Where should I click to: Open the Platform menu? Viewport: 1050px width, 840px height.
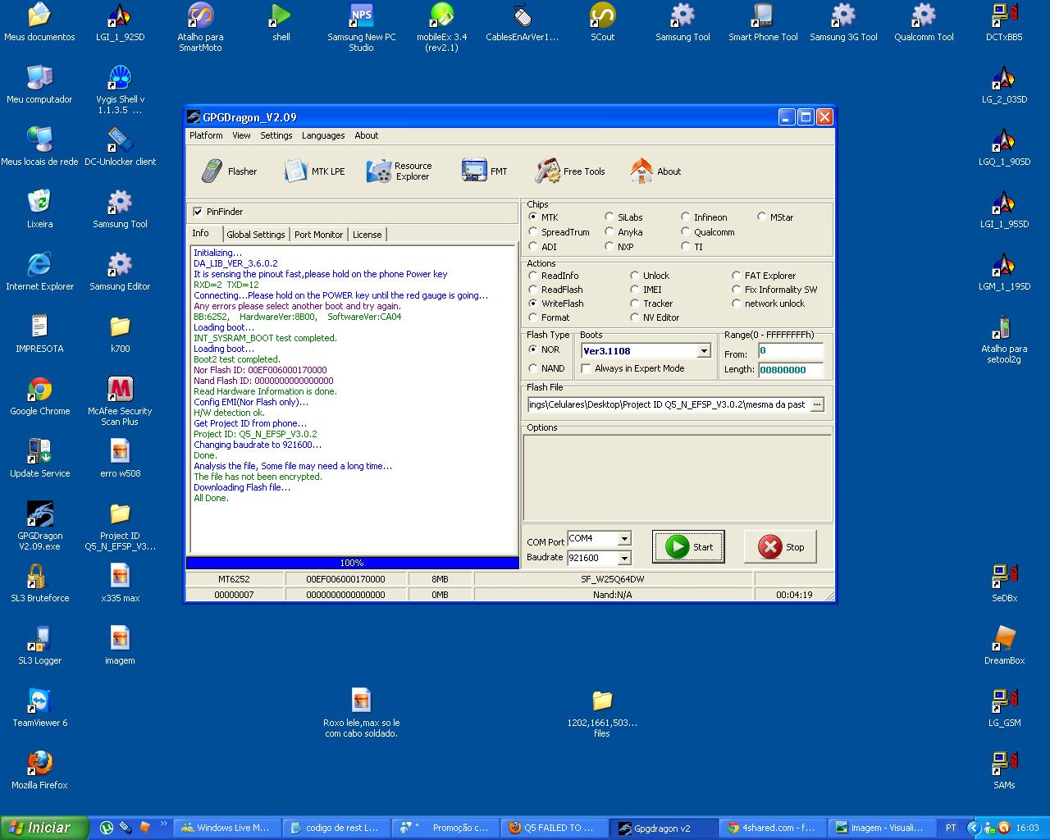[x=206, y=135]
